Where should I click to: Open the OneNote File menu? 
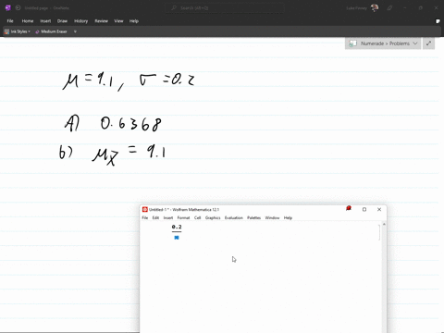10,21
